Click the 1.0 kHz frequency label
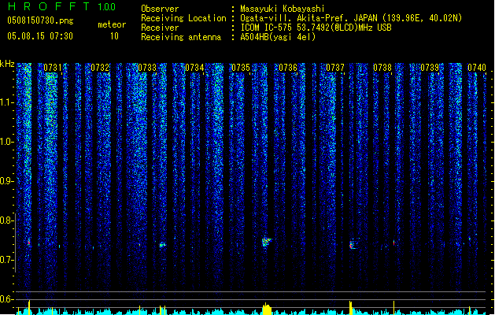The width and height of the screenshot is (495, 315). coord(6,142)
